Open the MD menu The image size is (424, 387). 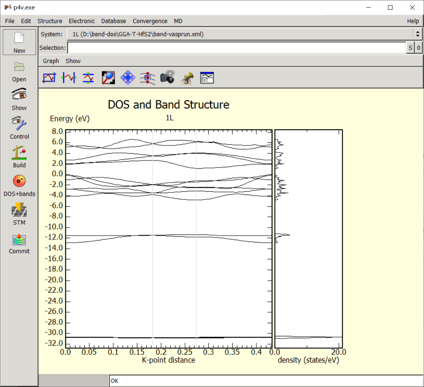pos(178,21)
